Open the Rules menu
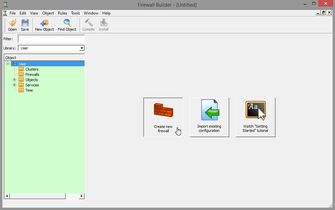Viewport: 335px width, 210px height. [62, 13]
